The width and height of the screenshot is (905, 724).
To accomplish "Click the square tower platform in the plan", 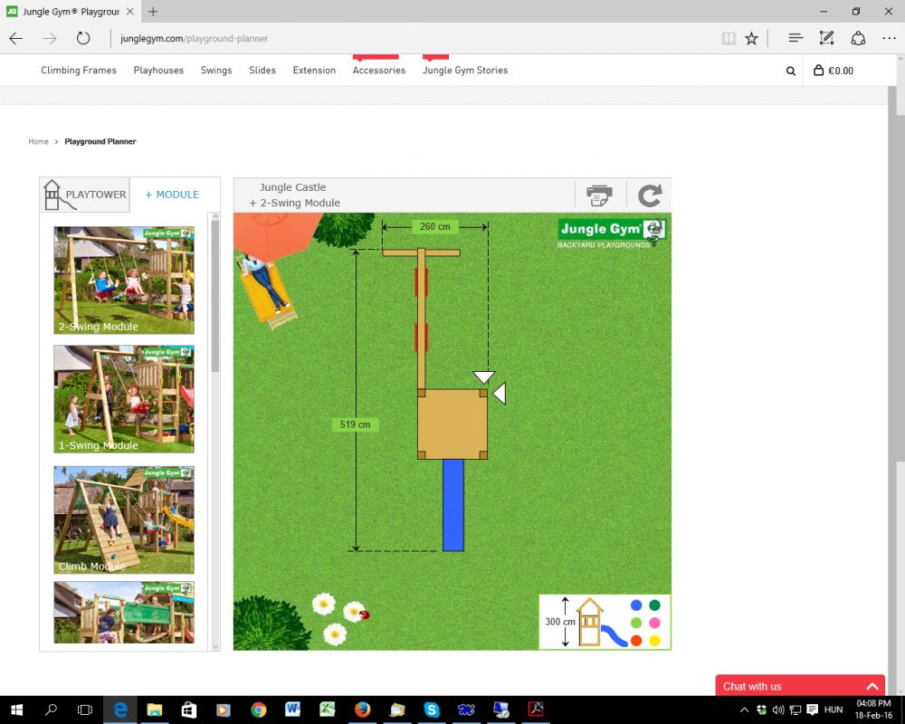I will [x=452, y=424].
